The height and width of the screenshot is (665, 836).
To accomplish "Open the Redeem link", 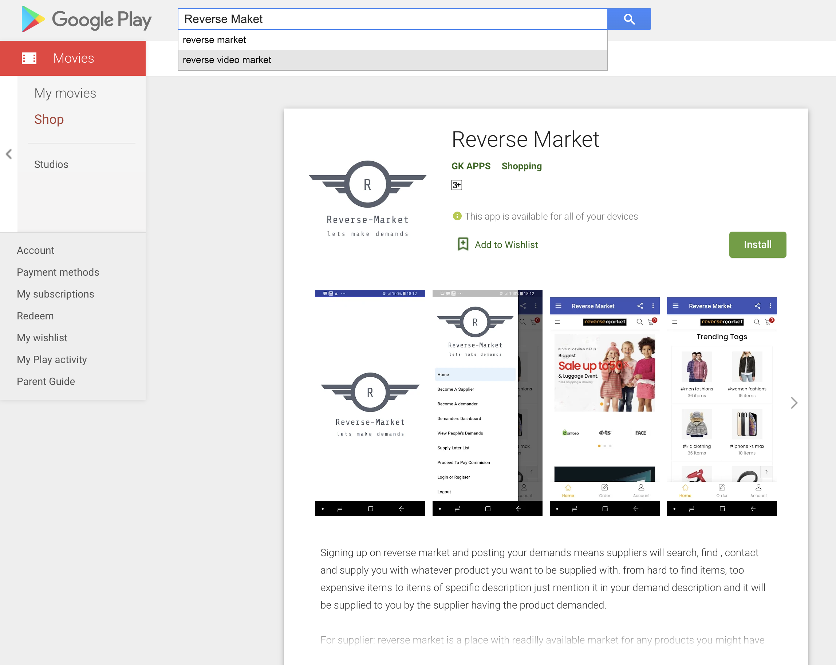I will (35, 316).
